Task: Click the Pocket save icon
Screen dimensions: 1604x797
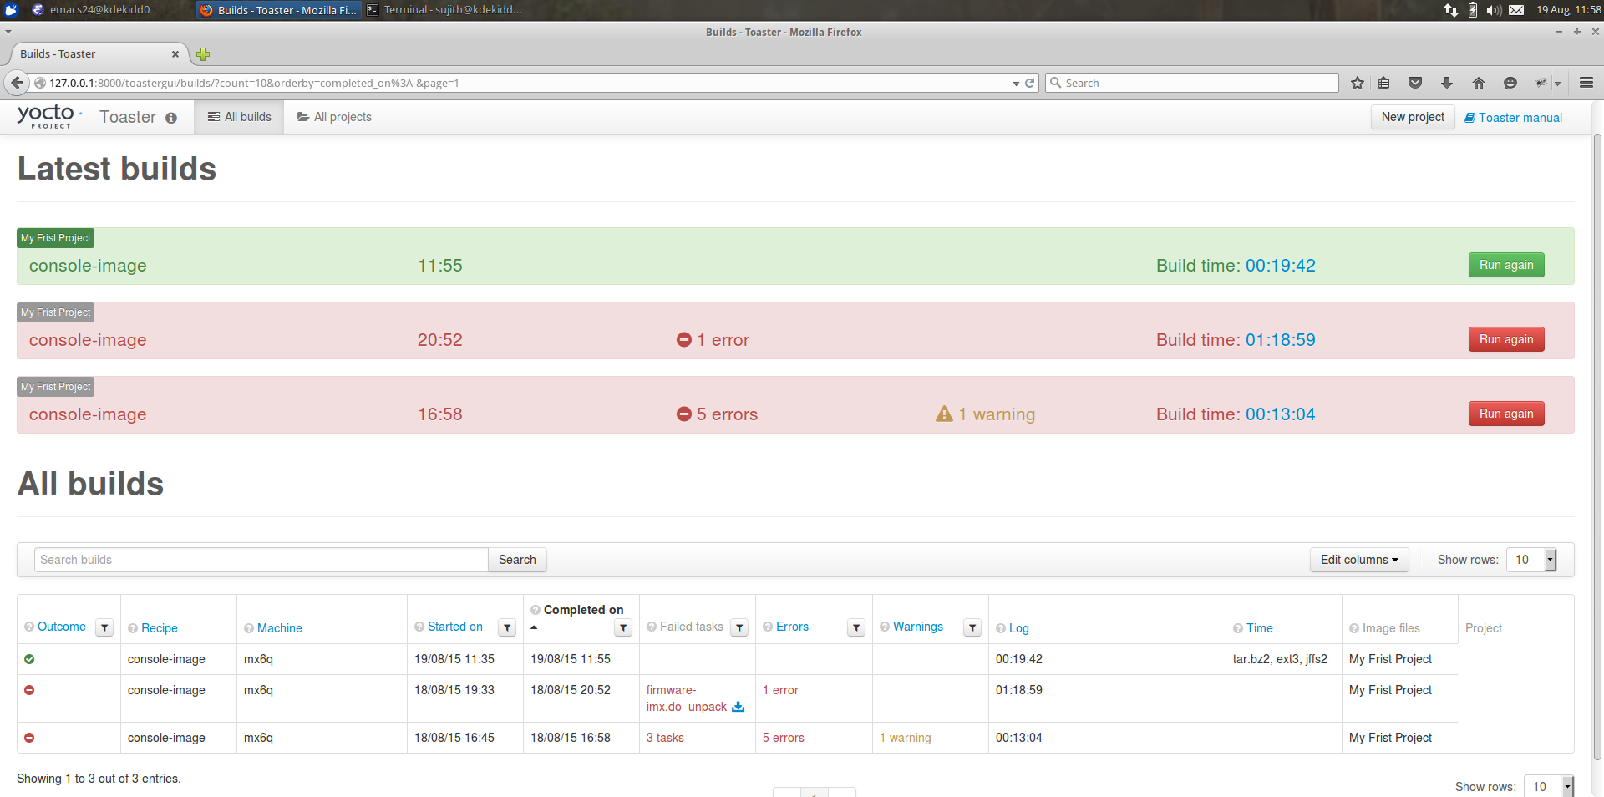Action: 1415,83
